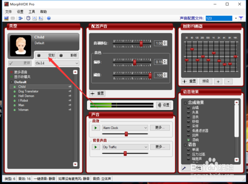Enable the 移相 phaser effect
The width and height of the screenshot is (248, 184).
click(x=188, y=122)
